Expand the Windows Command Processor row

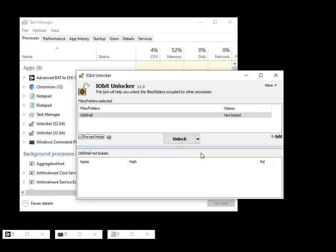tap(24, 142)
